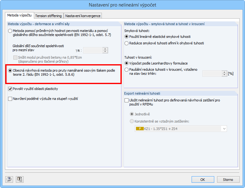The height and width of the screenshot is (188, 245).
Task: Select the Obecná návrhová metoda radio option
Action: [x=10, y=71]
